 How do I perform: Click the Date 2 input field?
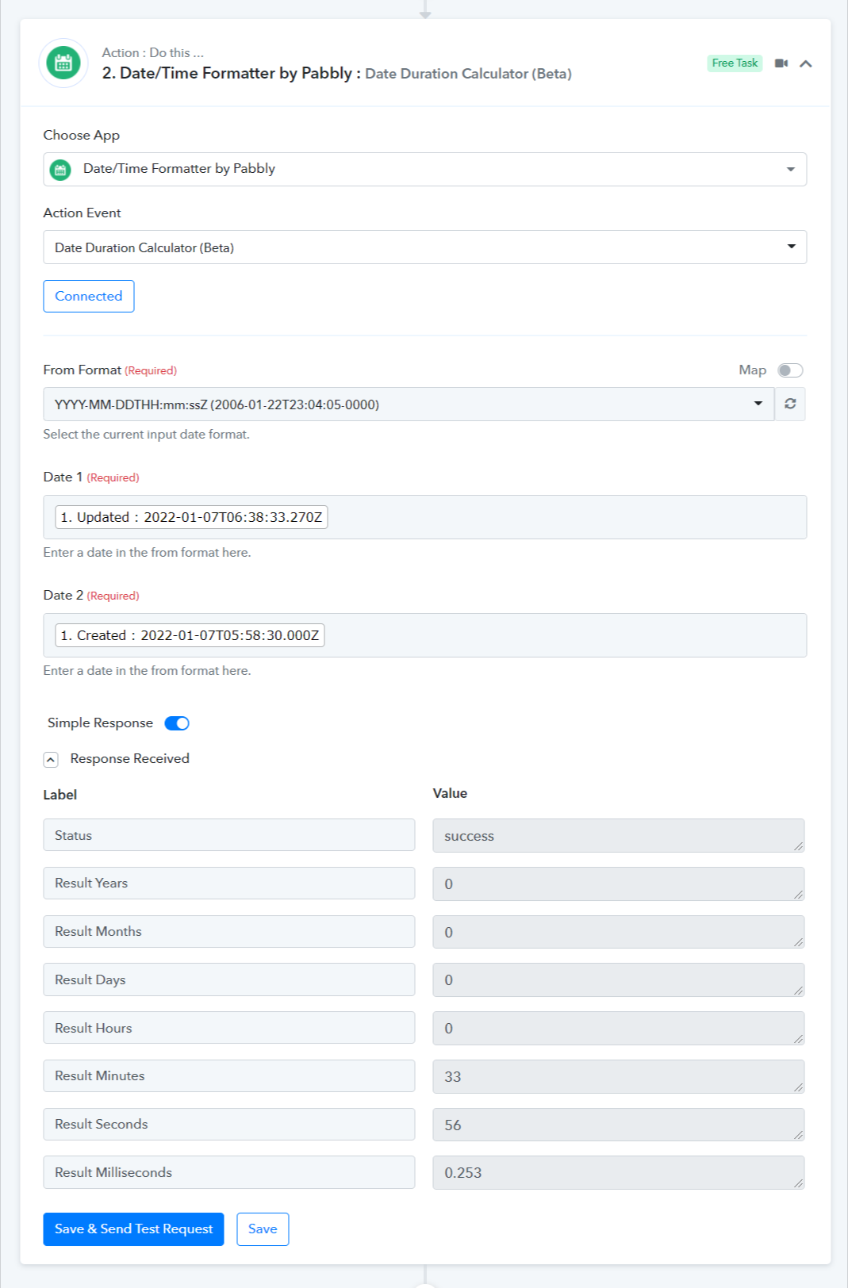coord(424,635)
